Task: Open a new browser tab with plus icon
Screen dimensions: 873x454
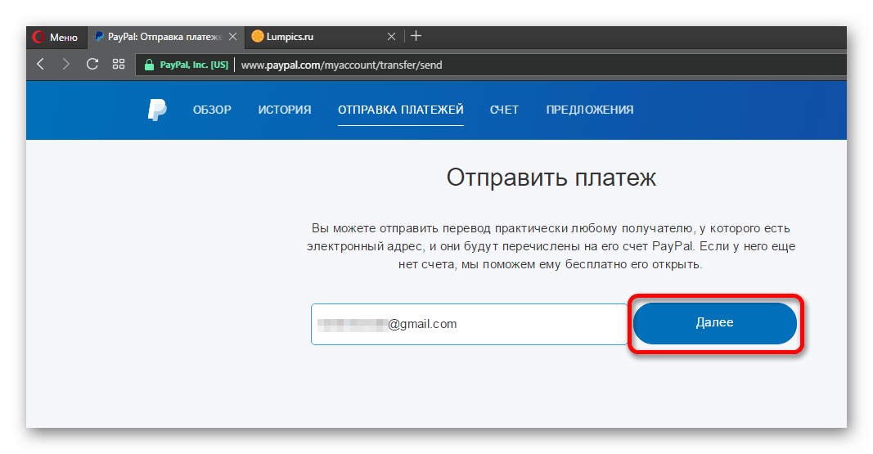Action: [416, 36]
